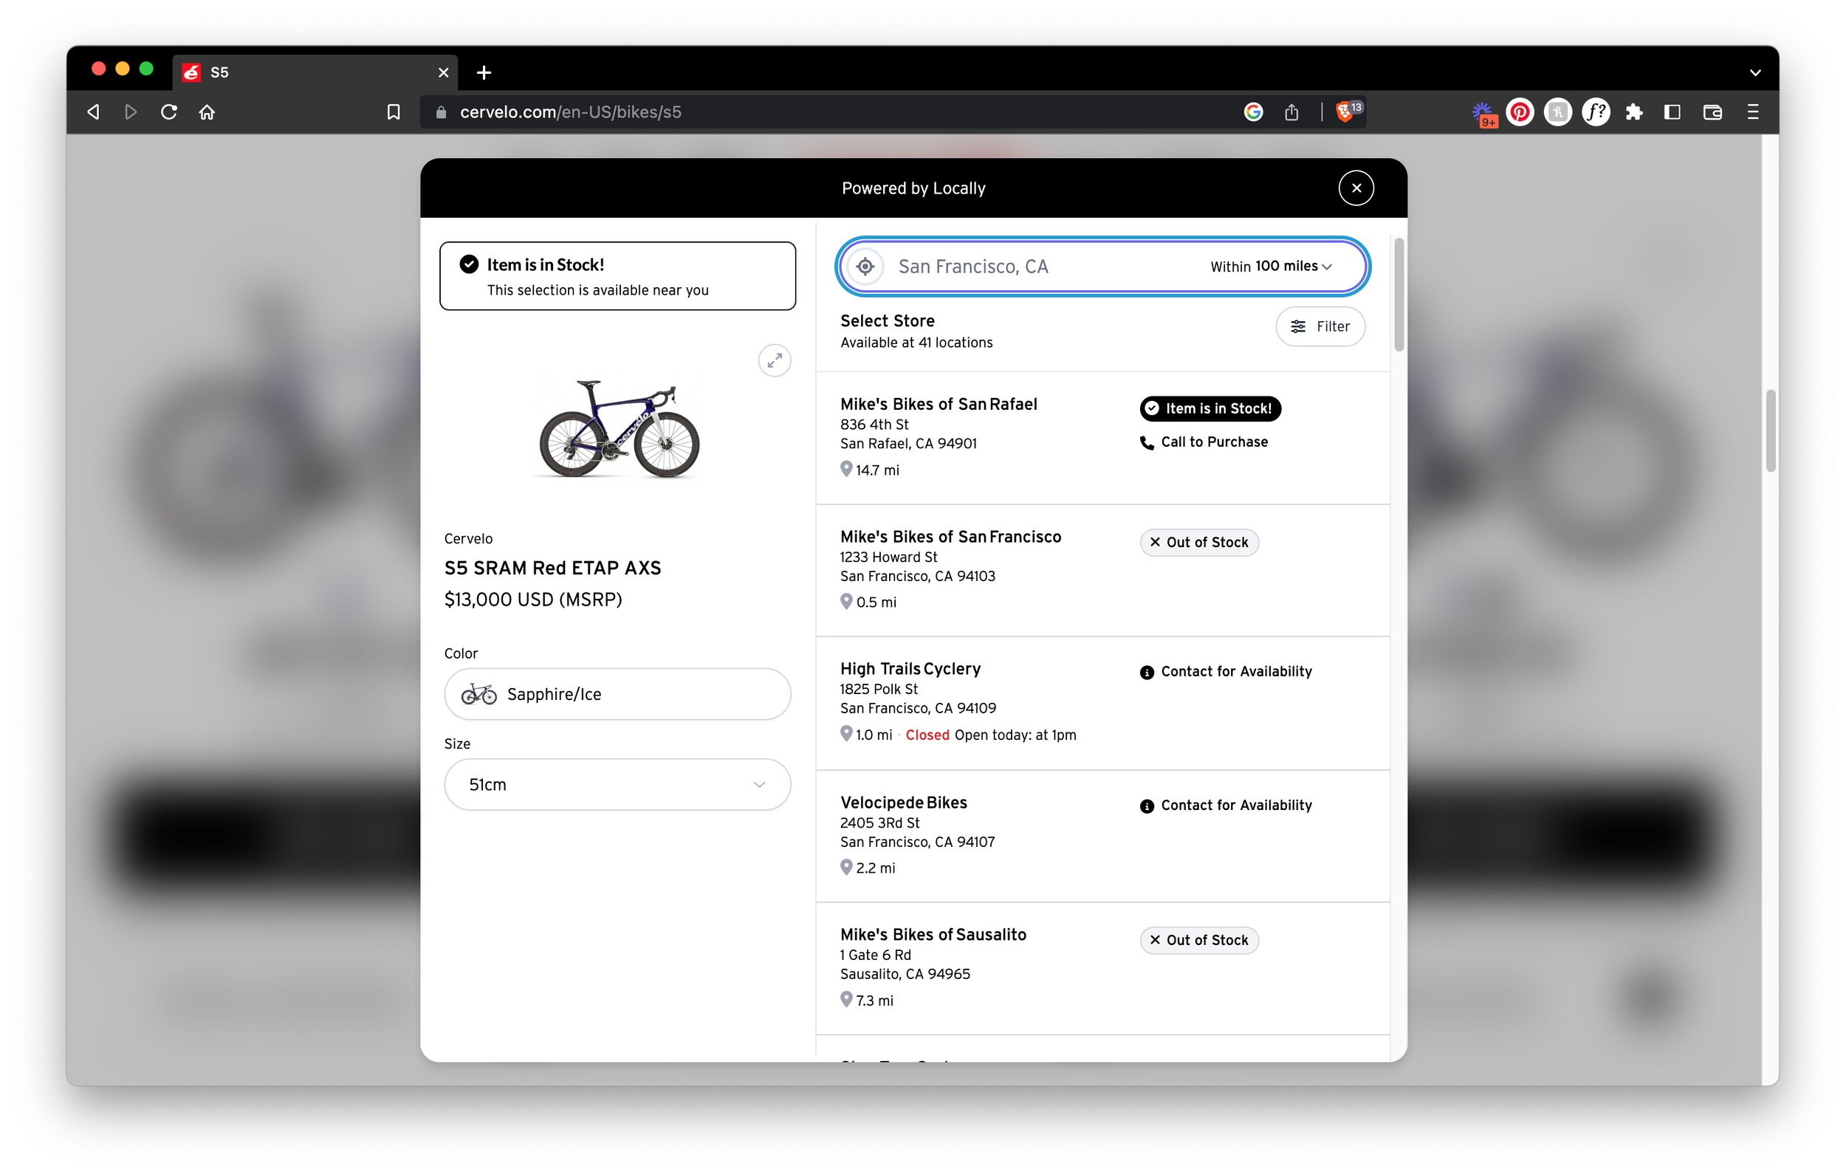Close the Locally store finder modal
Image resolution: width=1846 pixels, height=1174 pixels.
click(x=1356, y=188)
